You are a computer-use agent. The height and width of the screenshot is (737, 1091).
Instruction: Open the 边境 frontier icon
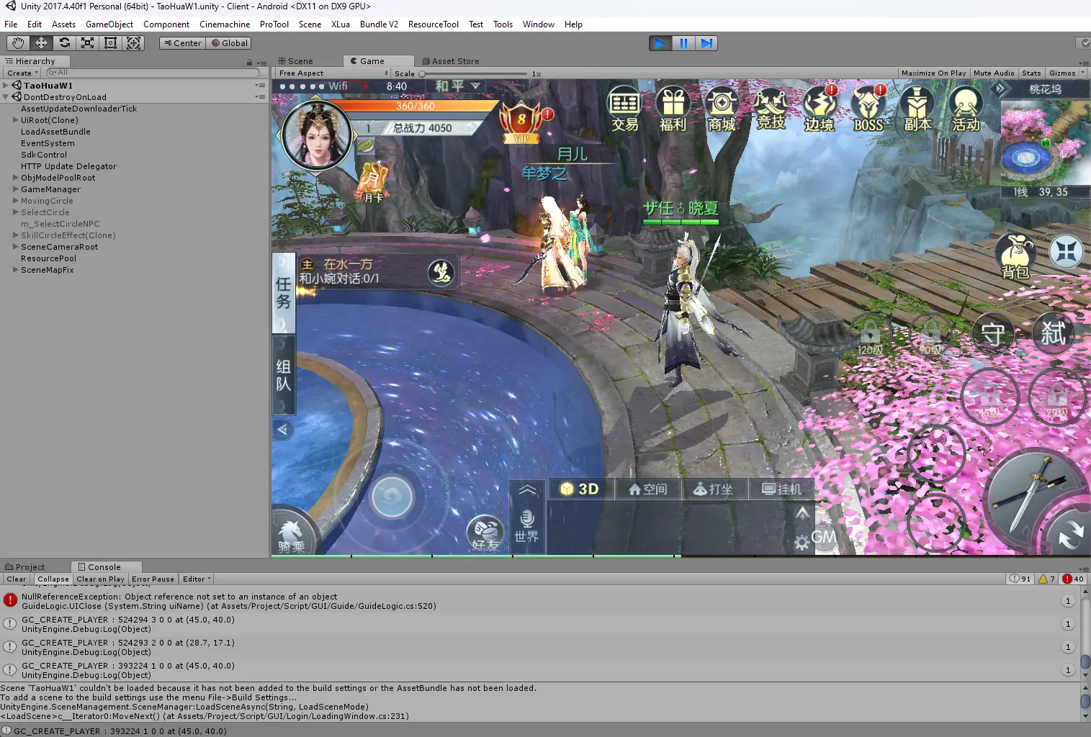point(820,109)
